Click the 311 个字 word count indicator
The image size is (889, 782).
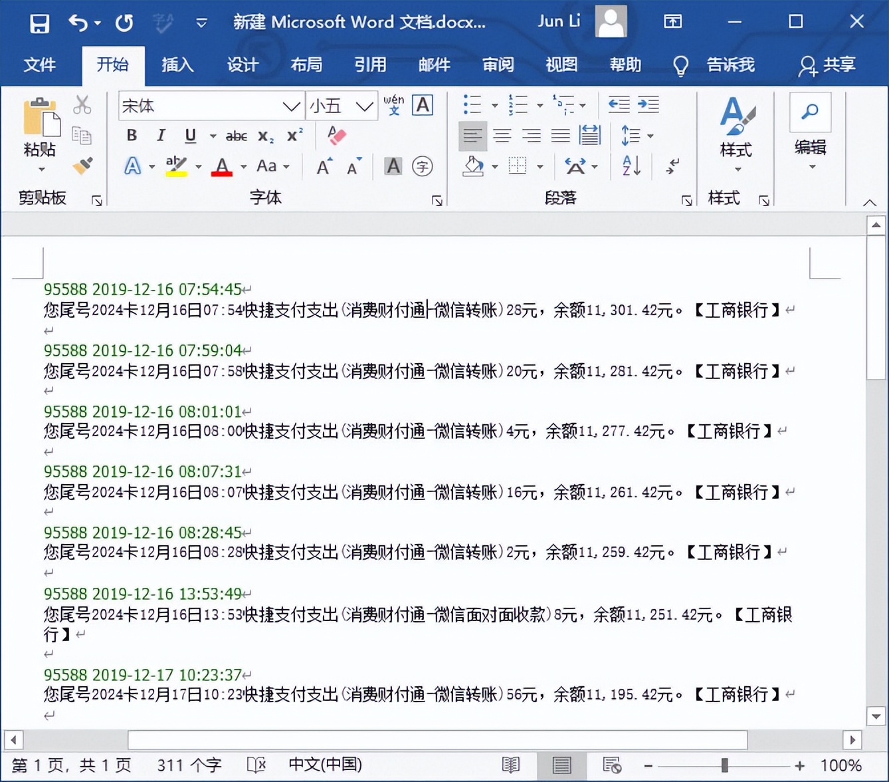[x=189, y=765]
